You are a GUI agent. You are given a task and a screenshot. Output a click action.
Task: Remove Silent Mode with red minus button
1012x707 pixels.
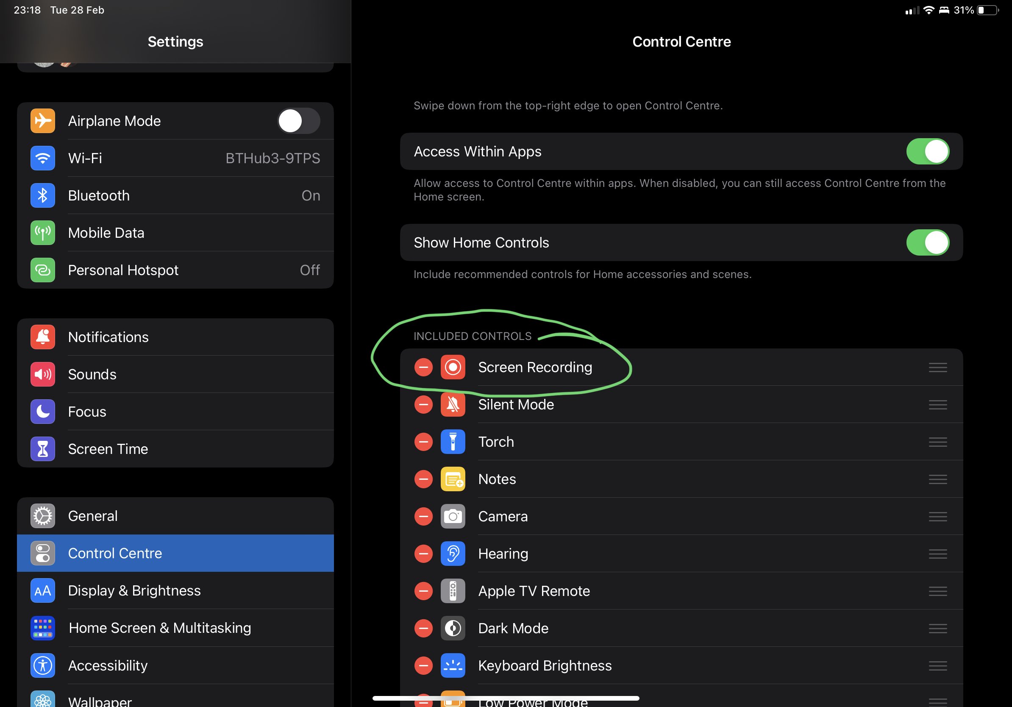coord(423,405)
